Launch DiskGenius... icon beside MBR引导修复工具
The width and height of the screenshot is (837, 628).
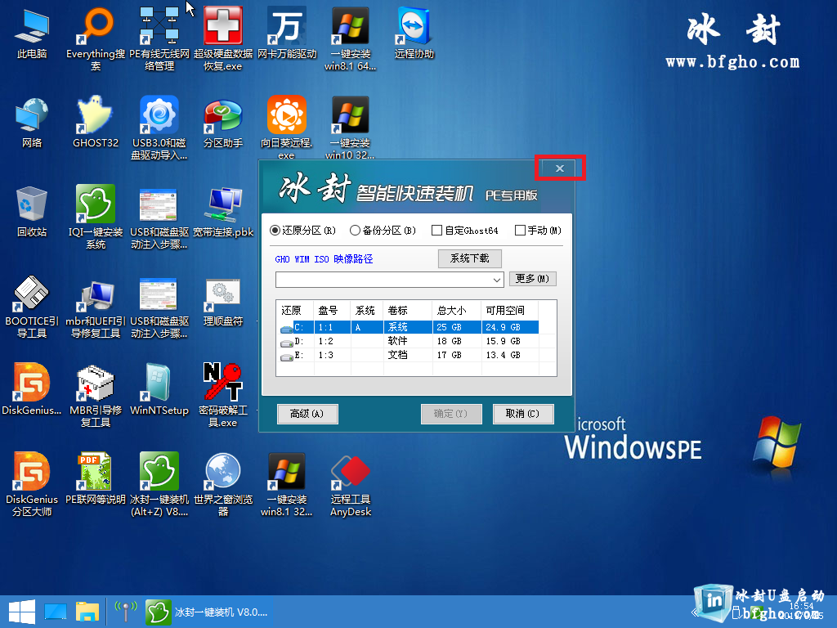click(x=32, y=390)
